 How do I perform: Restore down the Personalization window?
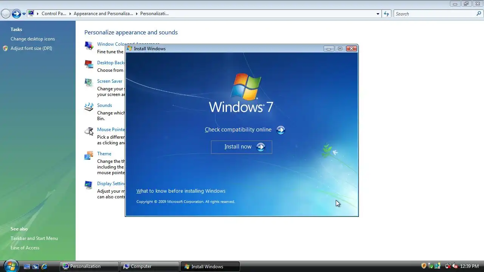pyautogui.click(x=466, y=3)
